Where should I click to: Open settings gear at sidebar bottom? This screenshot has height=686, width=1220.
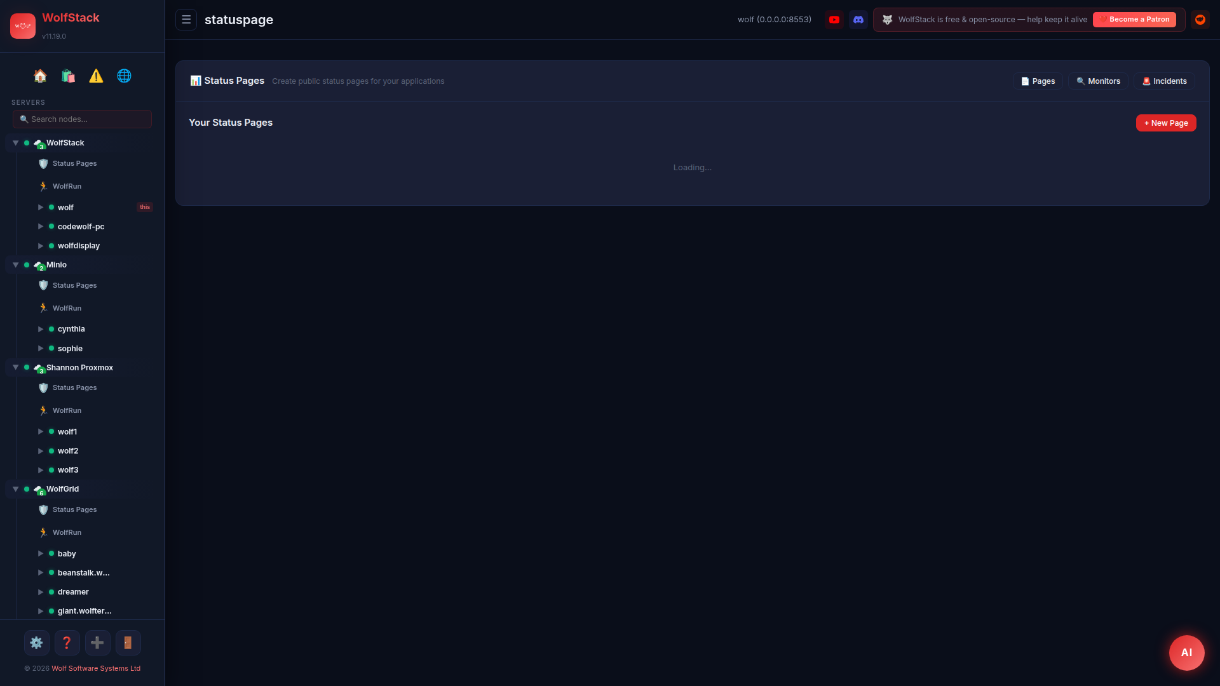click(x=37, y=643)
